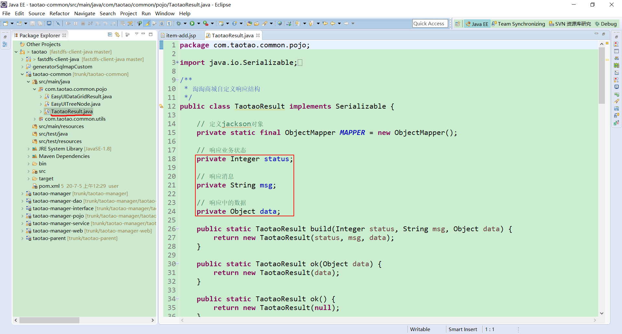Open Package Explorer View Menu triangle
This screenshot has height=334, width=622.
[136, 34]
